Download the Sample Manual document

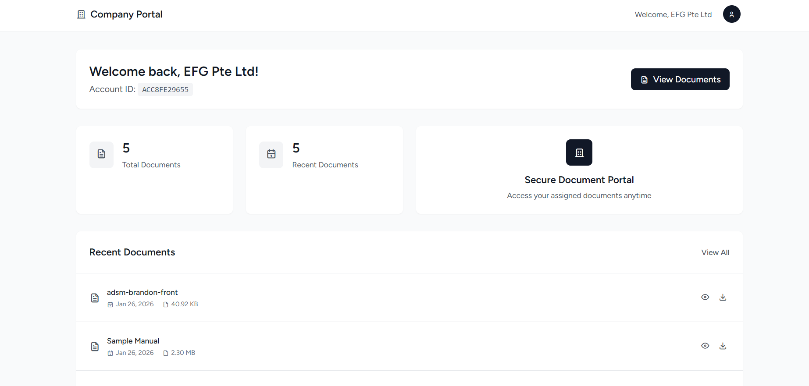pos(723,346)
